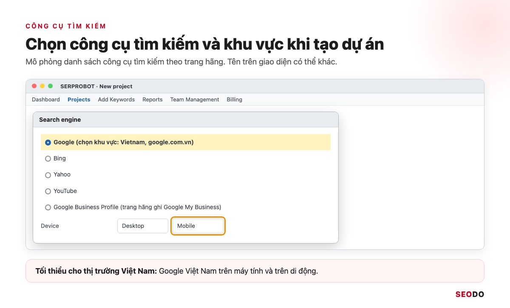Select the Google Vietnam radio button
Image resolution: width=510 pixels, height=308 pixels.
48,143
